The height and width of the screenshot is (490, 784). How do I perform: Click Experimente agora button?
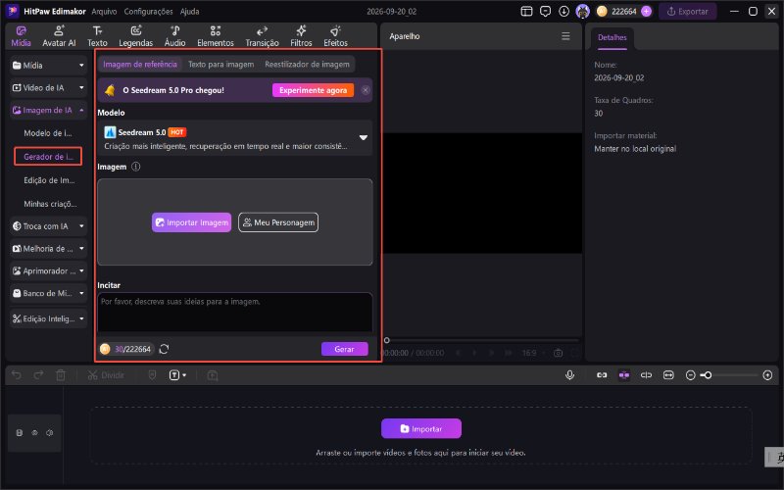(313, 90)
